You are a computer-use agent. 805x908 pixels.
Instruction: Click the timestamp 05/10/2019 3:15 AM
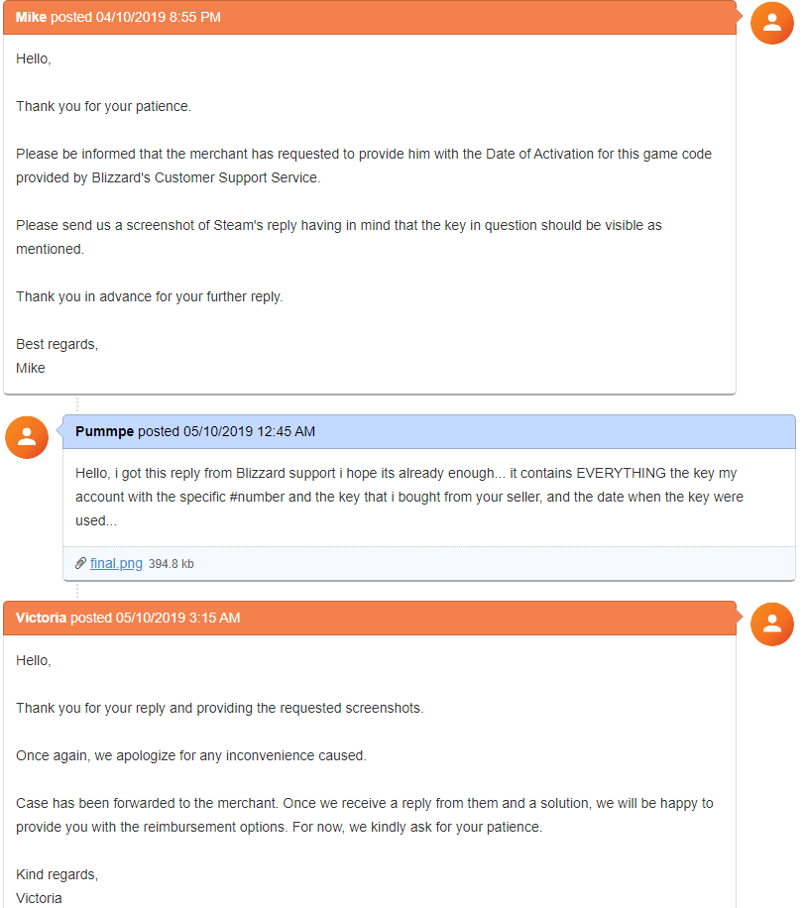[x=177, y=618]
